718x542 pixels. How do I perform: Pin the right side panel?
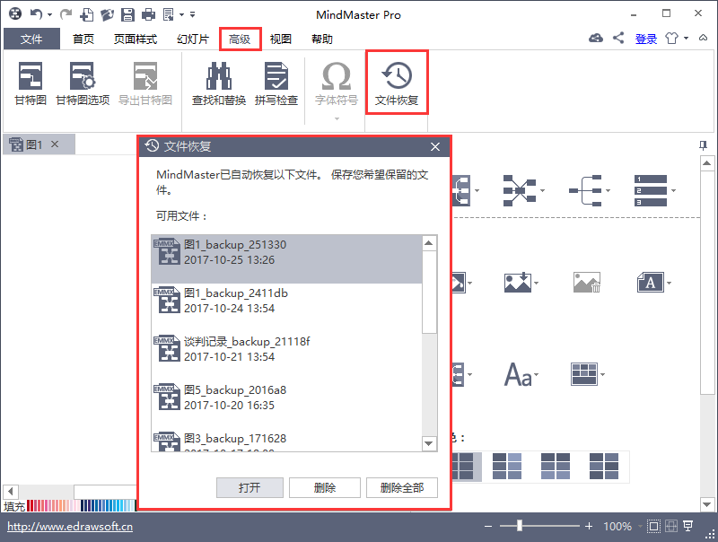pyautogui.click(x=704, y=144)
